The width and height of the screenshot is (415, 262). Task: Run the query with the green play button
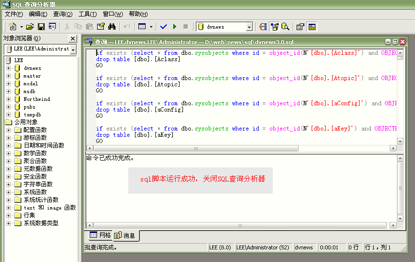click(175, 27)
